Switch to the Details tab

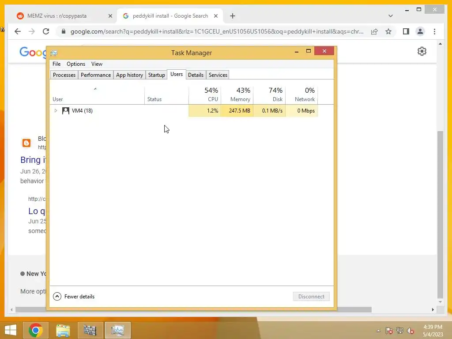[196, 75]
